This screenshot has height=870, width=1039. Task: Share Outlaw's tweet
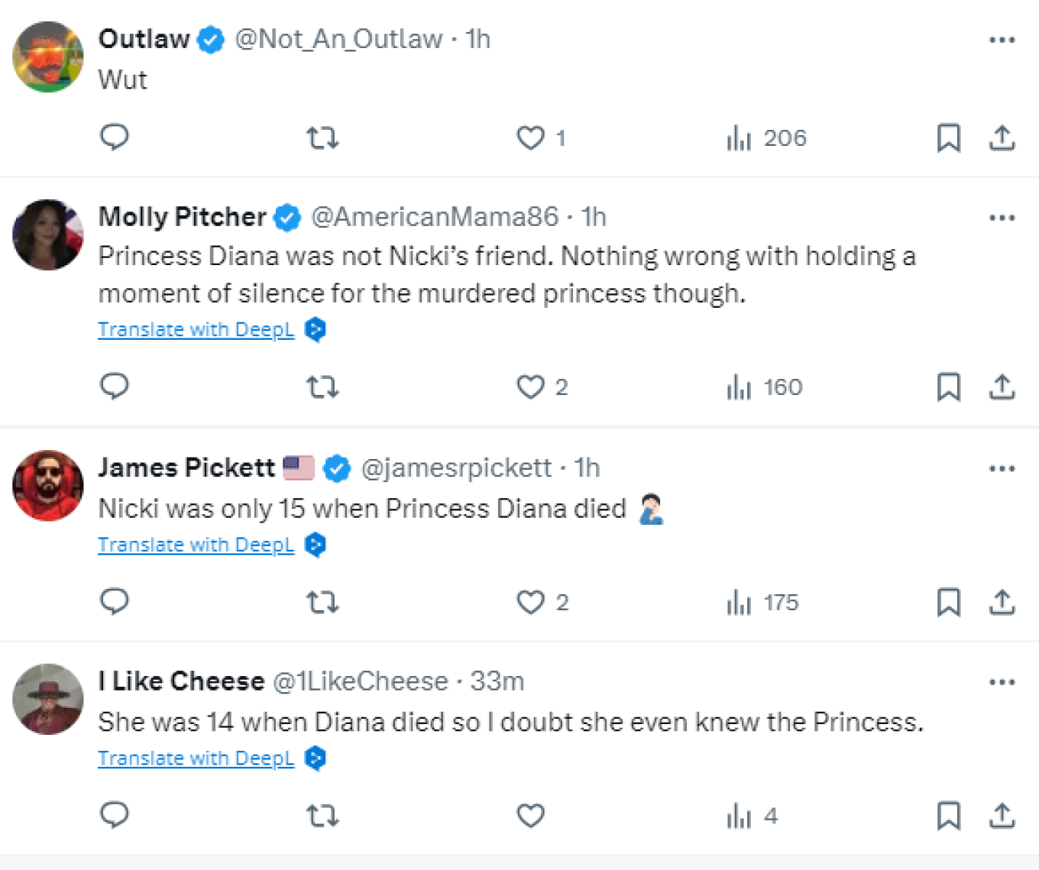[1002, 138]
